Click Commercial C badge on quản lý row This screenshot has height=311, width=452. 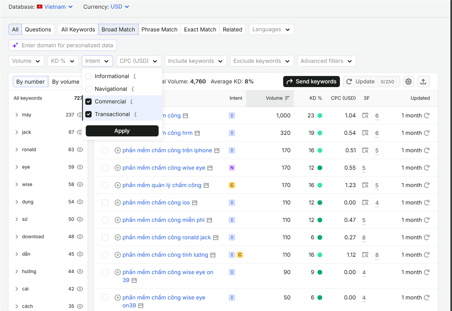232,185
